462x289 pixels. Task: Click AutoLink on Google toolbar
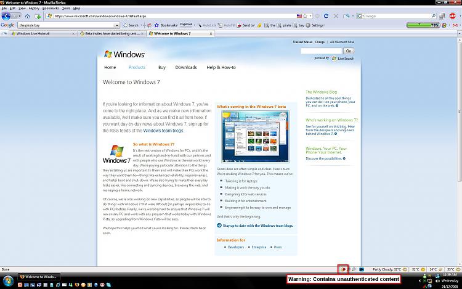click(207, 25)
